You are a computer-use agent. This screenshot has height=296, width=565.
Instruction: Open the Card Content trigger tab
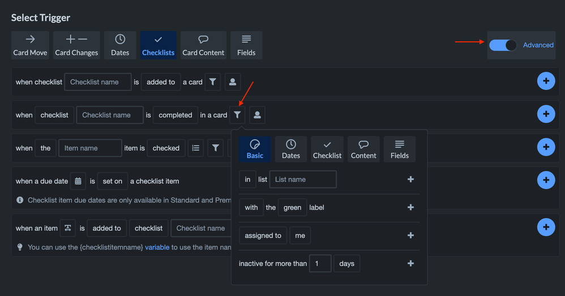click(203, 45)
